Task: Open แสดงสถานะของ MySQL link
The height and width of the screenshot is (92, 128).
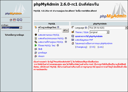Action: pos(49,35)
